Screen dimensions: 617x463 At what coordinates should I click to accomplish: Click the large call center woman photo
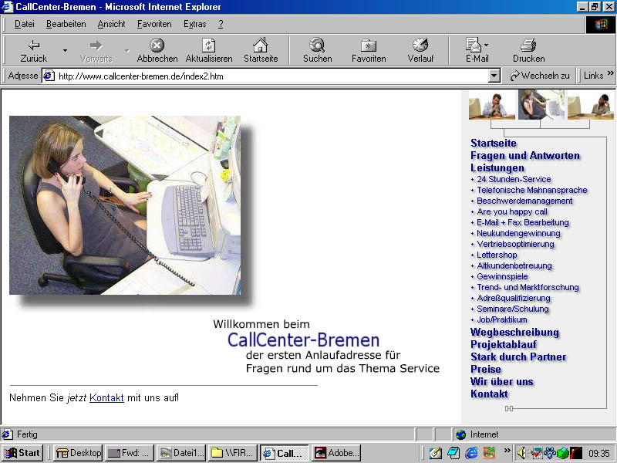[125, 205]
